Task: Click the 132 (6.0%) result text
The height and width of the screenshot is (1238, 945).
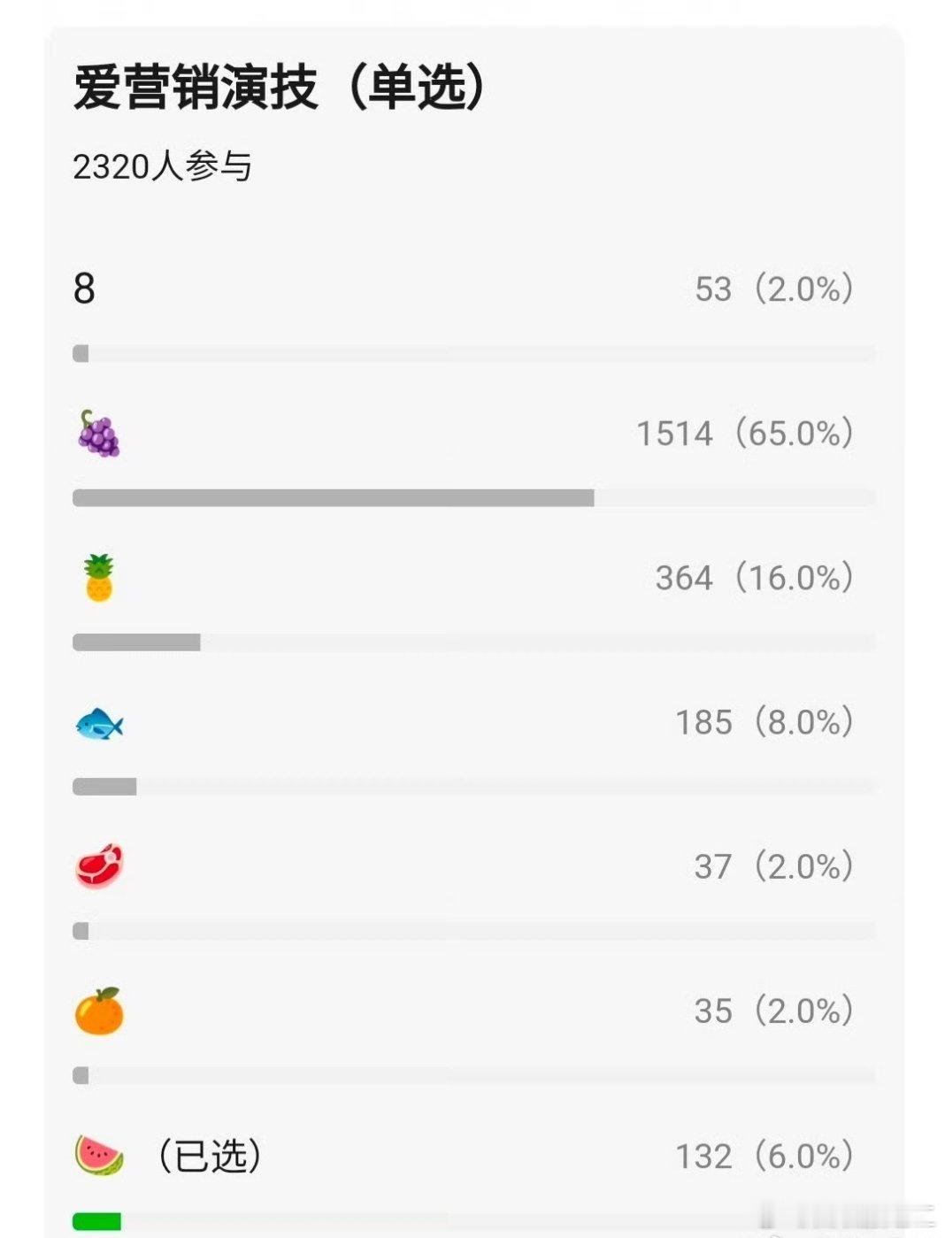Action: click(764, 1156)
